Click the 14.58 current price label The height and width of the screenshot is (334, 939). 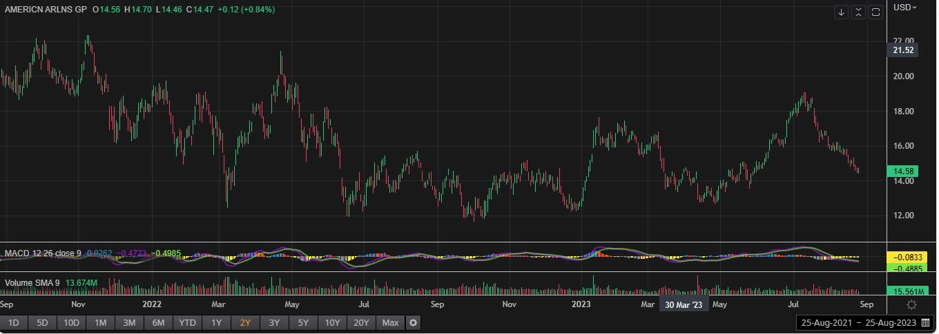(x=904, y=171)
